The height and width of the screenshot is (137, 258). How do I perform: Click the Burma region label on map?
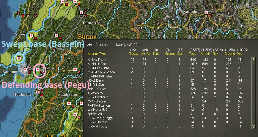coord(87,36)
